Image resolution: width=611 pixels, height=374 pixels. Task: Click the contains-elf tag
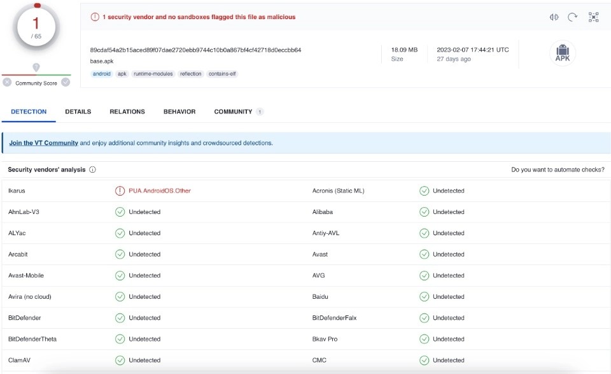coord(222,74)
